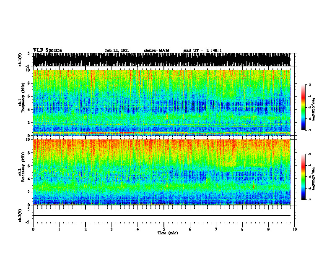Click the 'VLF Spectra' title text
This screenshot has height=257, width=332.
point(47,50)
